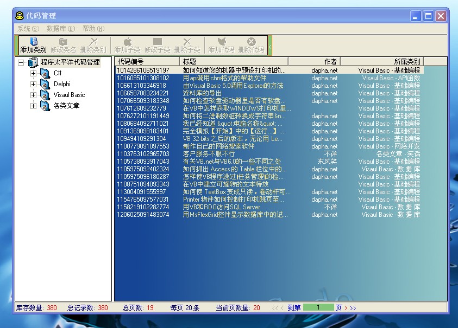This screenshot has height=328, width=458.
Task: Select row 107612609232779
Action: [x=269, y=108]
